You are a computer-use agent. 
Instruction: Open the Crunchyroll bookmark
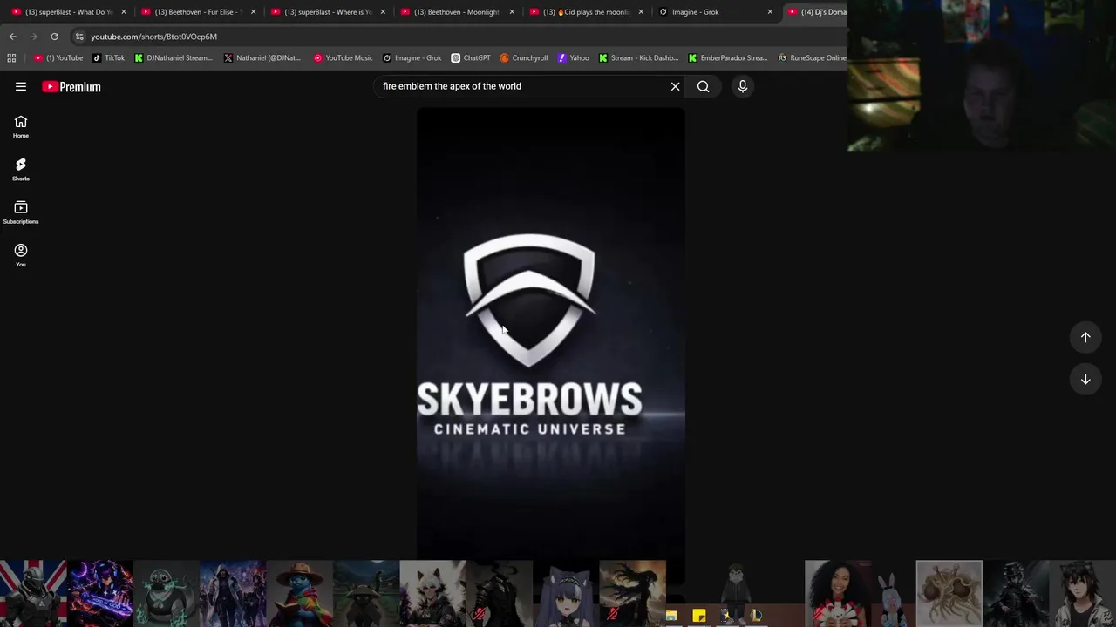click(523, 58)
